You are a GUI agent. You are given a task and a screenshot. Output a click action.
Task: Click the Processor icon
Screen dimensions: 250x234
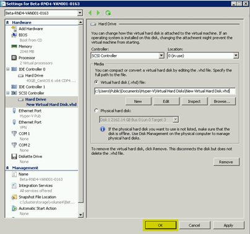(x=14, y=57)
